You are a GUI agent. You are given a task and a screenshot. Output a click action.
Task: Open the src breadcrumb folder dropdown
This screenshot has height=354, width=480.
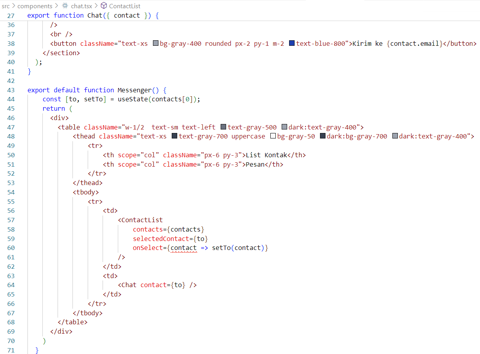(x=5, y=6)
